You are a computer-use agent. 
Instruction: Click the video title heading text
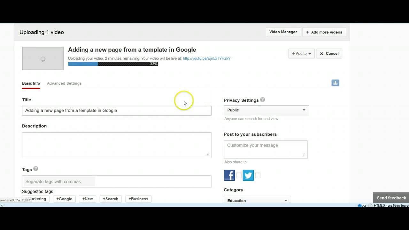(132, 50)
